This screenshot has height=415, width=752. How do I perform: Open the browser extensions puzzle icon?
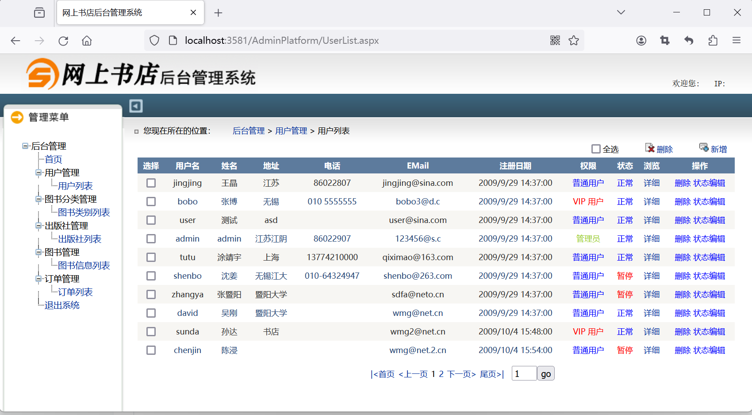tap(713, 41)
